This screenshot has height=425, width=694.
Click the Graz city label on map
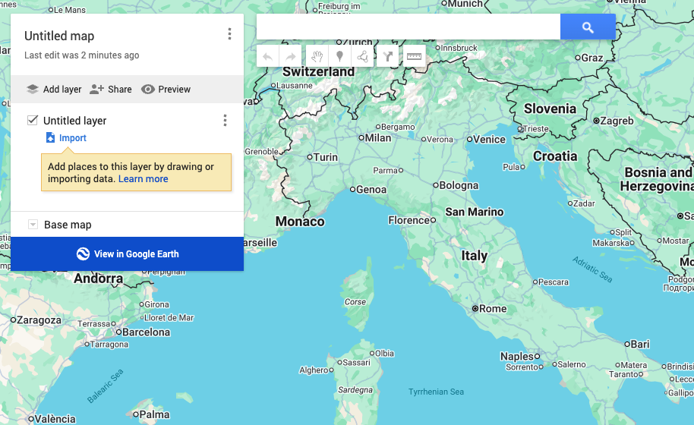pos(592,58)
